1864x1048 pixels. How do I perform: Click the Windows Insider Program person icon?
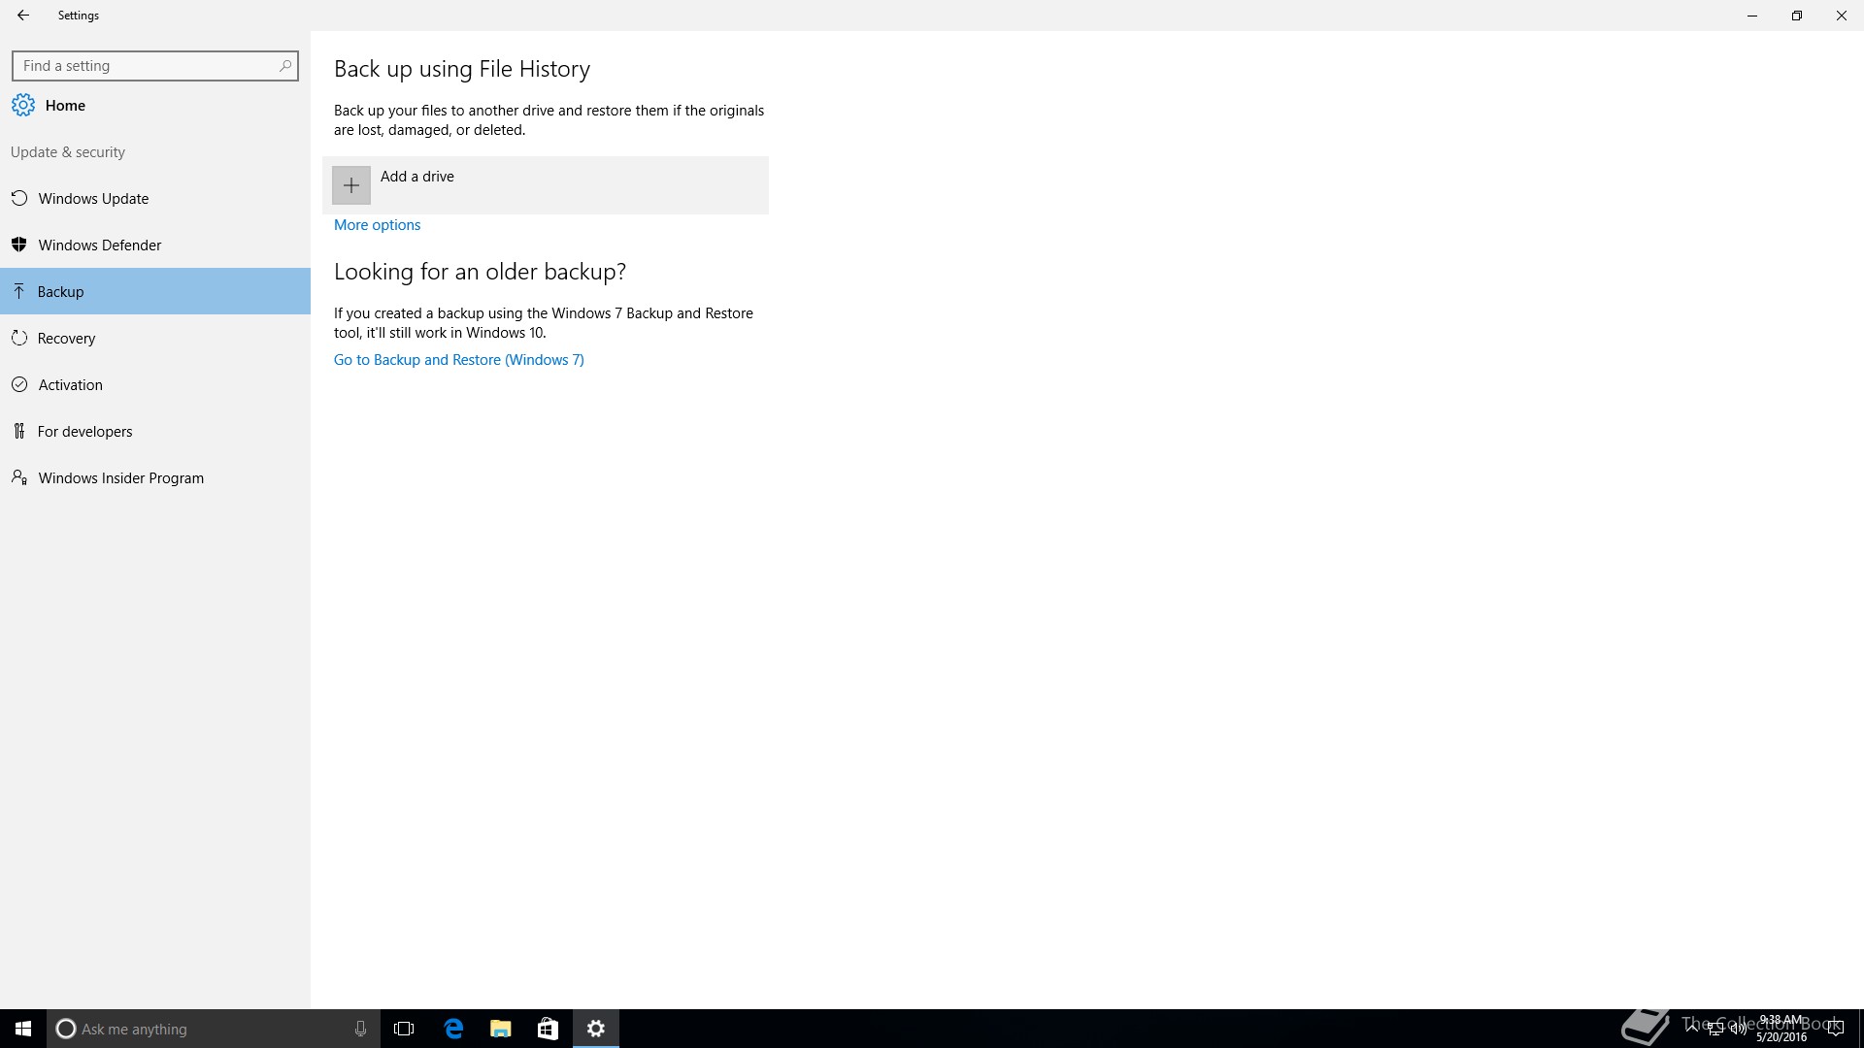coord(19,477)
